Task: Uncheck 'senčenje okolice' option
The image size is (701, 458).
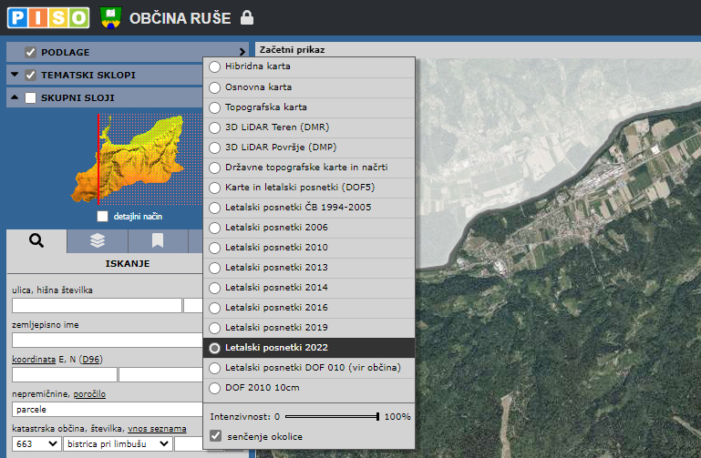Action: pyautogui.click(x=215, y=436)
